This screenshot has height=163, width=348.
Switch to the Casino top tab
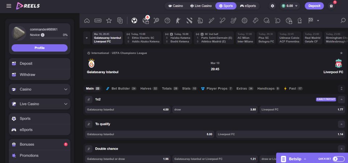pos(175,6)
